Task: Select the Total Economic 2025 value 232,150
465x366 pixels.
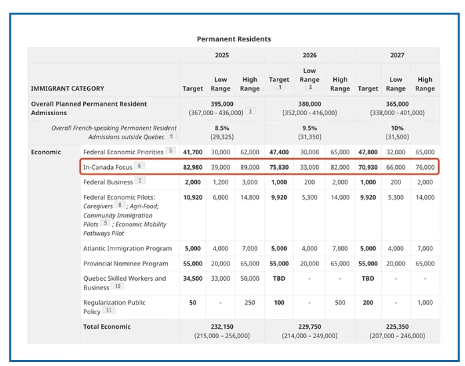Action: click(x=222, y=327)
